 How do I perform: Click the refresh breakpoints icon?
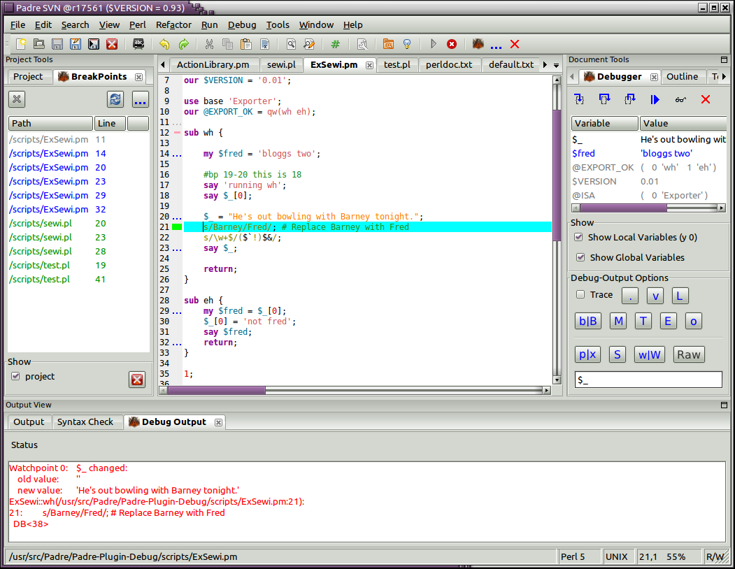[115, 99]
